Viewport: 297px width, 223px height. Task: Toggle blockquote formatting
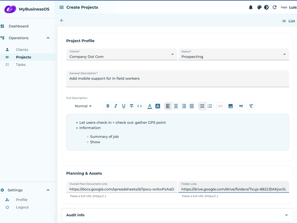click(241, 106)
